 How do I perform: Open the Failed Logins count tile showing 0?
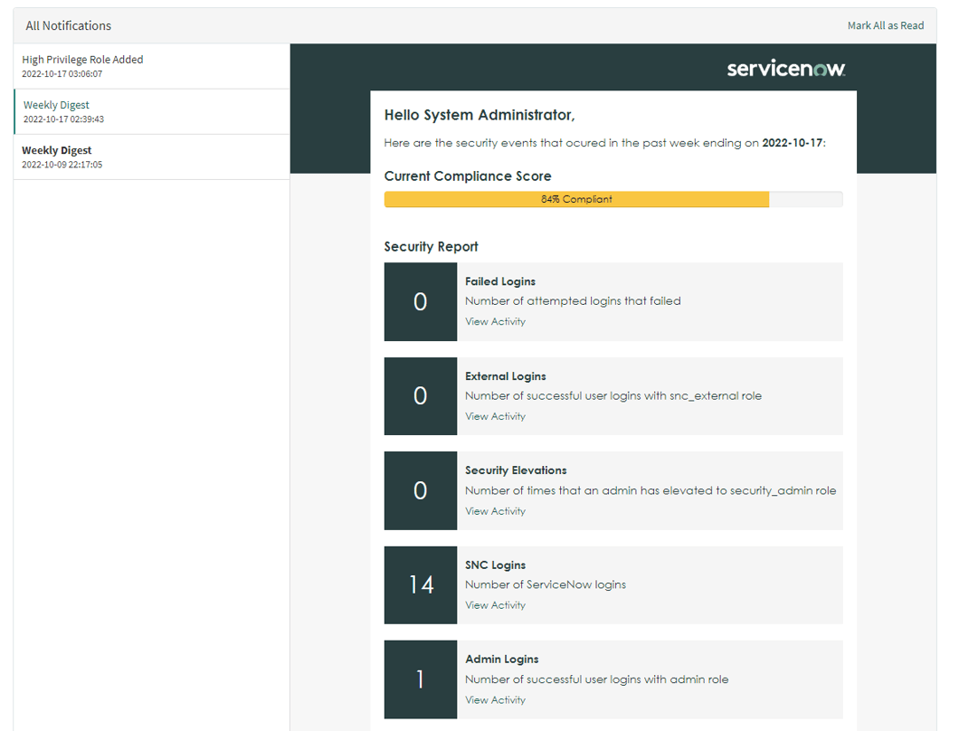coord(420,301)
